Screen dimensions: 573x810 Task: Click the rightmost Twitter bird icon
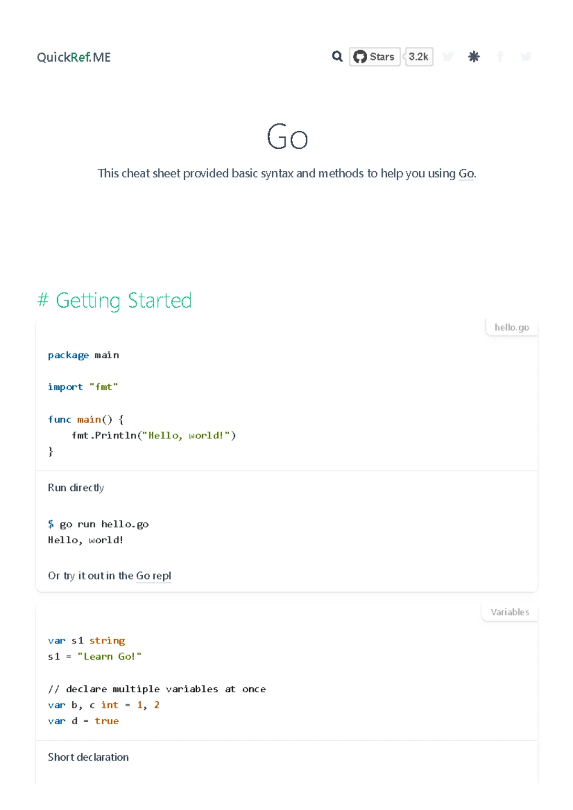point(526,57)
